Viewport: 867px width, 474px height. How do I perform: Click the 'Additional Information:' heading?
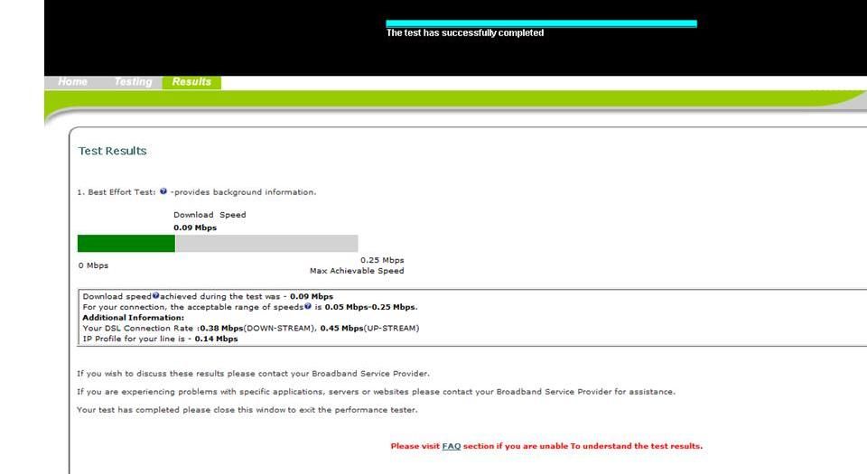(x=134, y=318)
